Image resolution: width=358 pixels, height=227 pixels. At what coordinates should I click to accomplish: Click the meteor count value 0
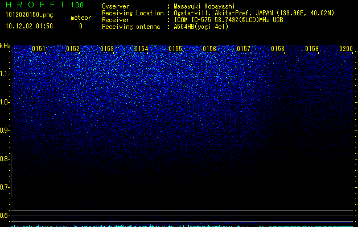coord(81,26)
